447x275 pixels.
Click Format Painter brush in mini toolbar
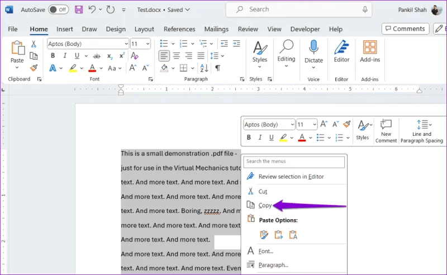(346, 124)
